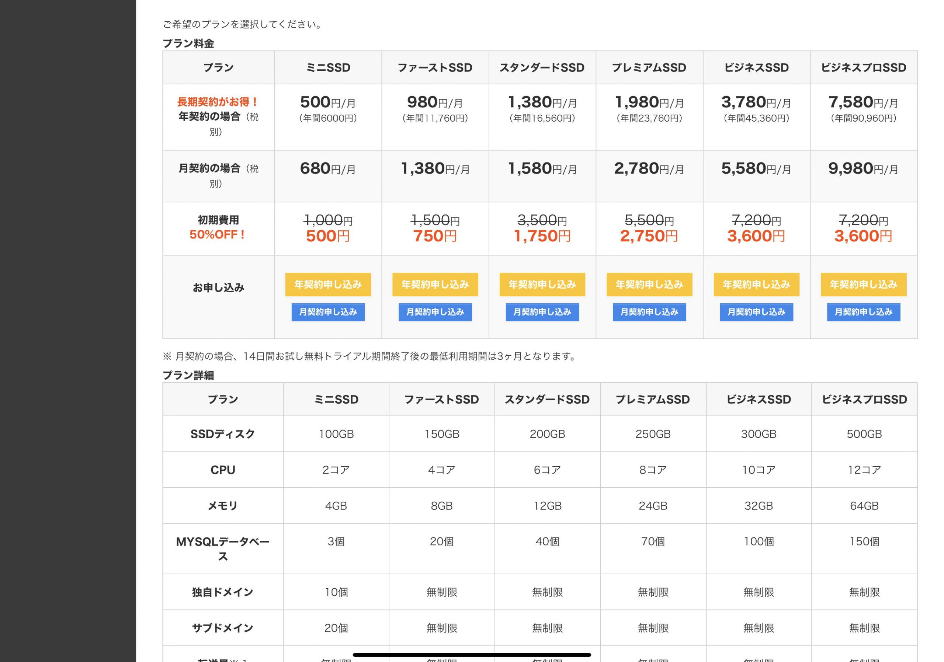Select the 4GB memory cell

(336, 505)
